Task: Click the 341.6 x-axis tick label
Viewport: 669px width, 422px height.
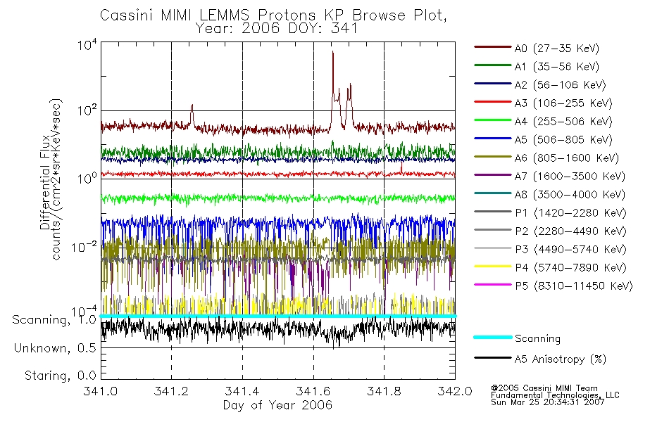Action: click(x=313, y=391)
